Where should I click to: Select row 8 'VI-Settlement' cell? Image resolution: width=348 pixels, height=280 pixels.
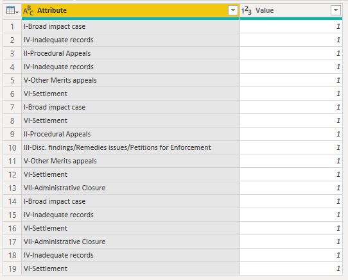pos(131,120)
